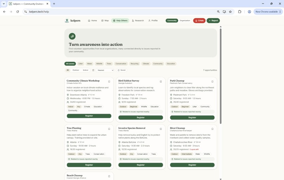The image size is (284, 180).
Task: Click the red Crisis button
Action: (199, 21)
